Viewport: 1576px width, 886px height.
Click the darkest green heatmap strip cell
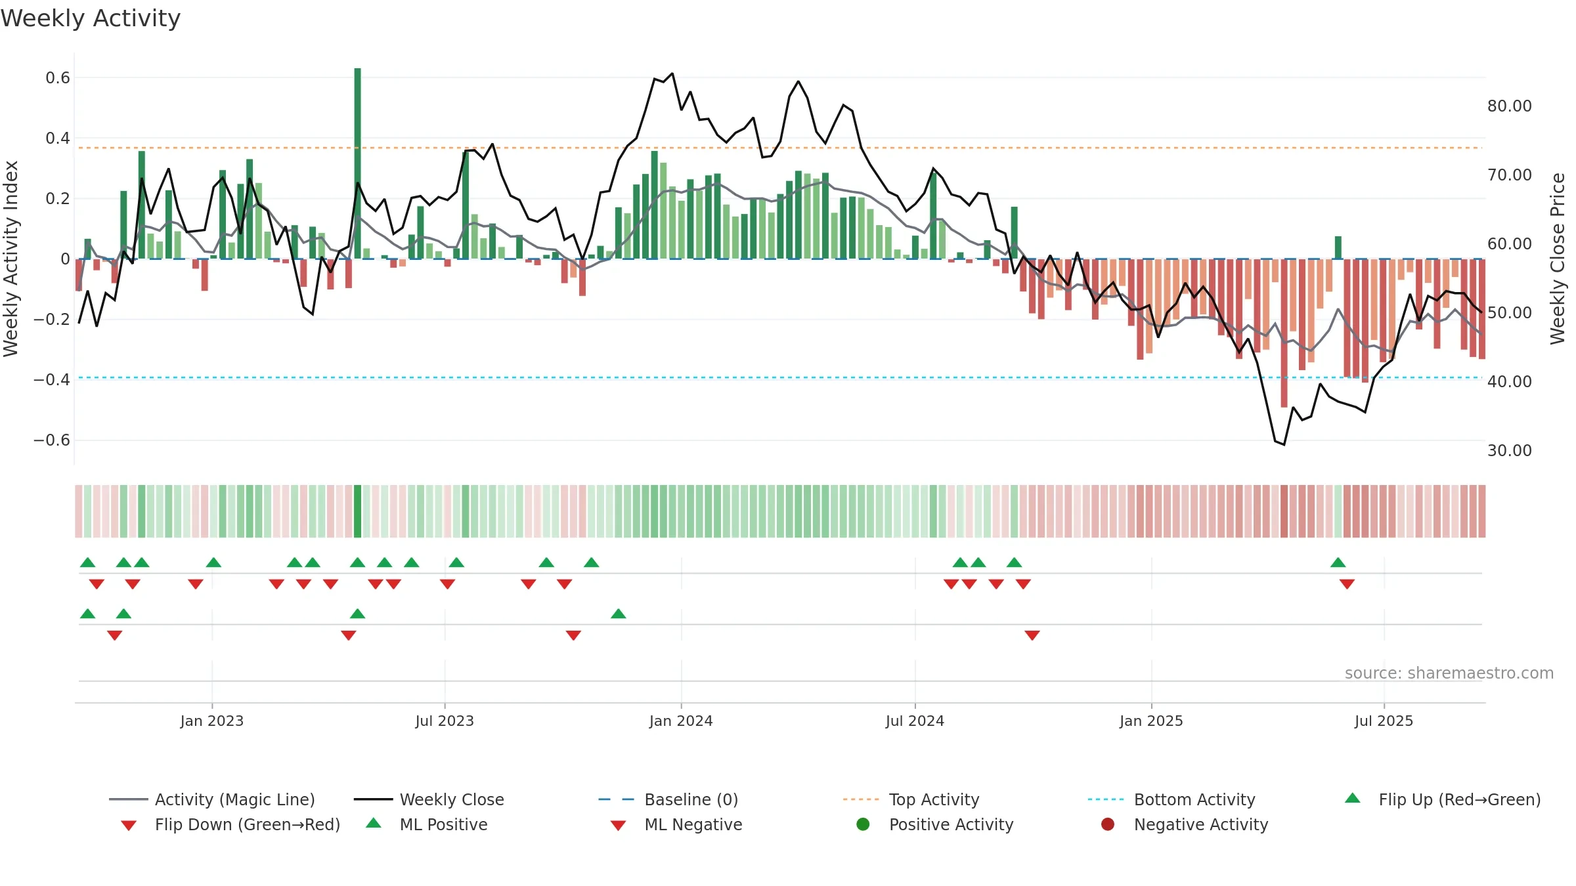point(357,511)
